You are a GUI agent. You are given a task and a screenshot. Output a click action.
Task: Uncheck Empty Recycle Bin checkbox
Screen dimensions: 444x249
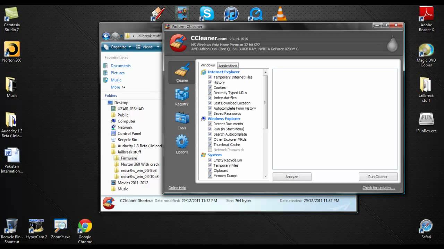[210, 160]
